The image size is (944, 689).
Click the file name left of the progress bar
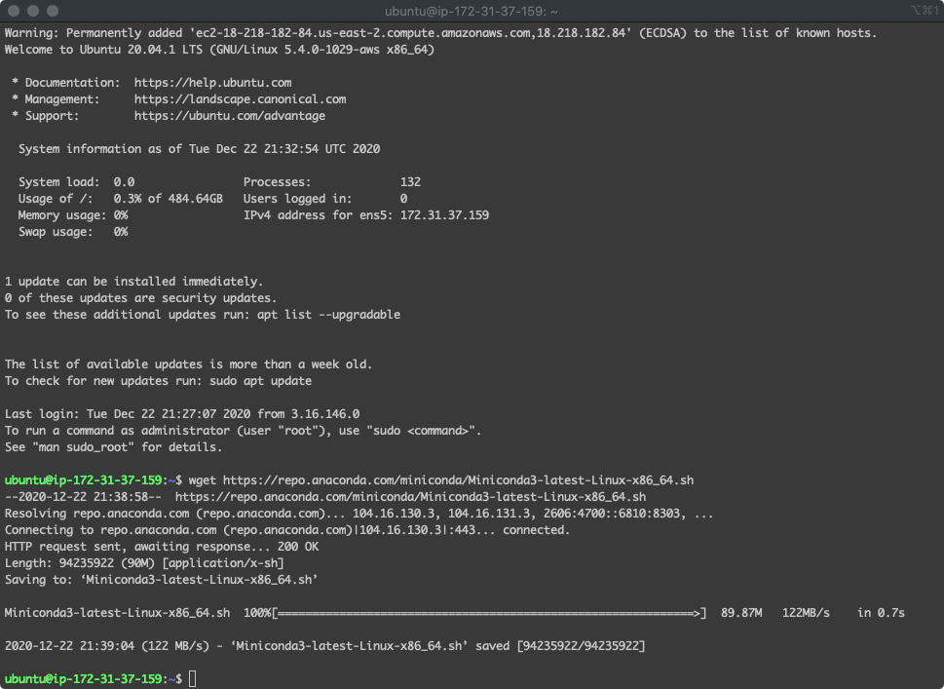(118, 613)
